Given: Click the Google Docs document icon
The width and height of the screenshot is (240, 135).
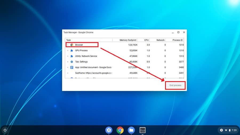Looking at the screenshot, I should (x=72, y=67).
